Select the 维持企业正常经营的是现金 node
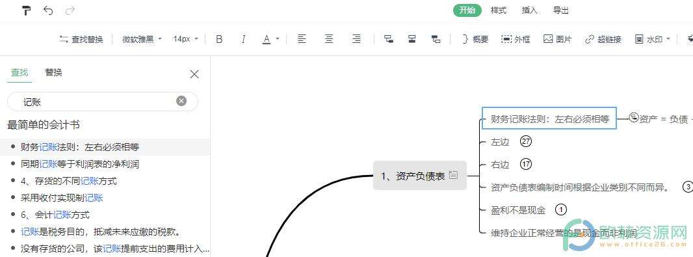Screen dimensions: 693x257 point(564,233)
